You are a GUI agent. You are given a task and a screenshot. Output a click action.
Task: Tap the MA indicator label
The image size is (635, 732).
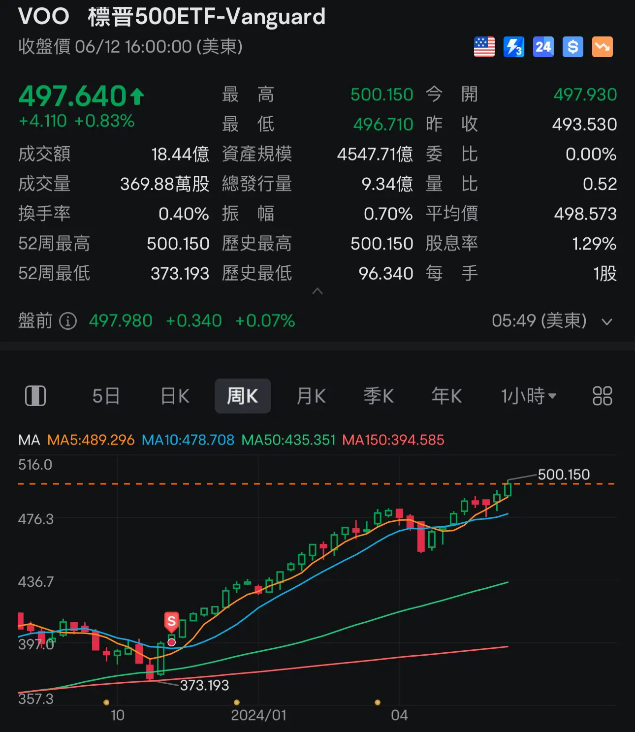coord(29,440)
